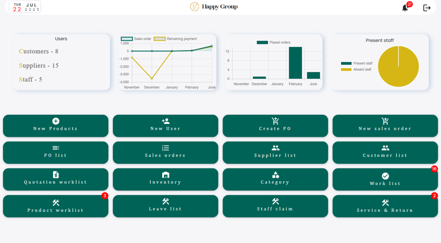Click the February bar in Placed orders chart

pos(295,63)
